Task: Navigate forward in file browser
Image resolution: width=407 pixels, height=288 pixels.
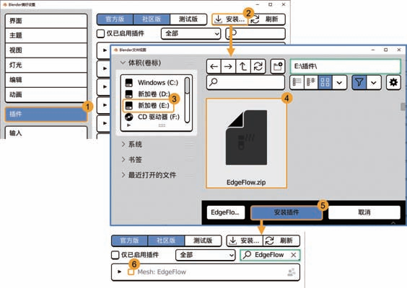Action: [229, 66]
